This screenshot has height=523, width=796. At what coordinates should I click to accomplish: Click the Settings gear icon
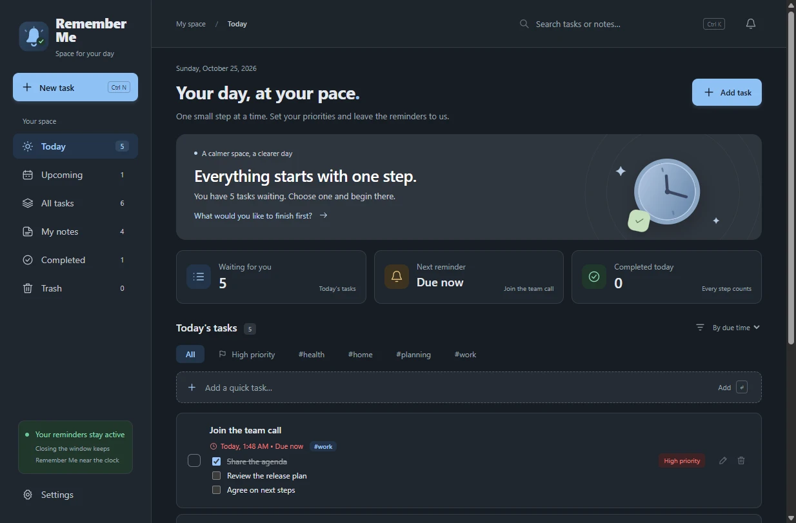click(28, 495)
